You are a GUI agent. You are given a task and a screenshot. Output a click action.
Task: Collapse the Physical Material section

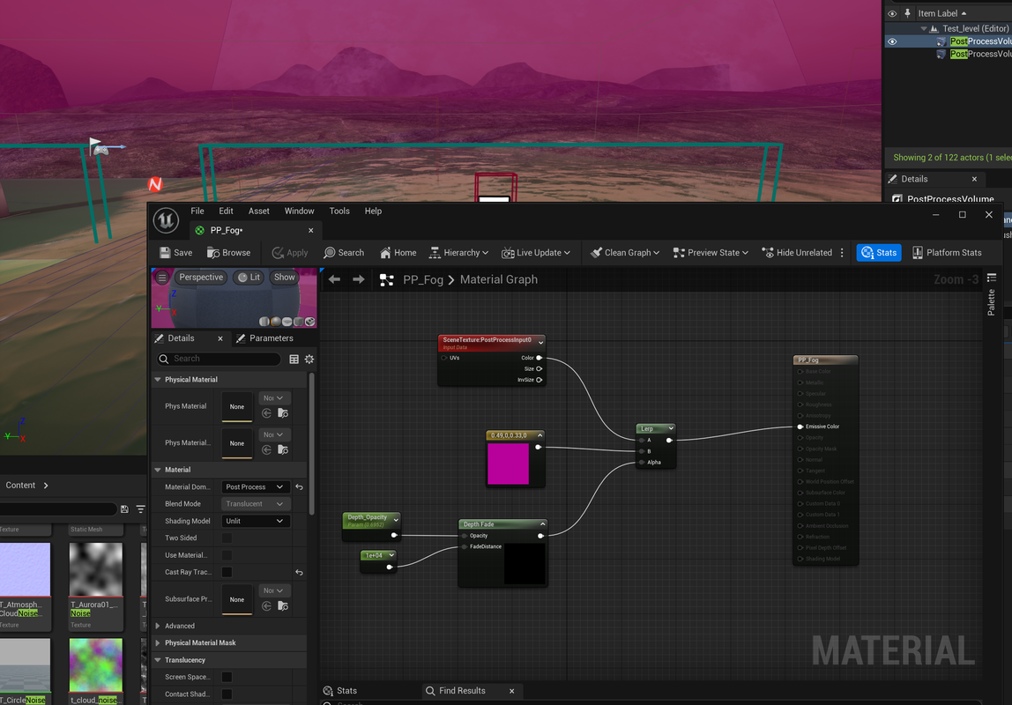click(158, 380)
